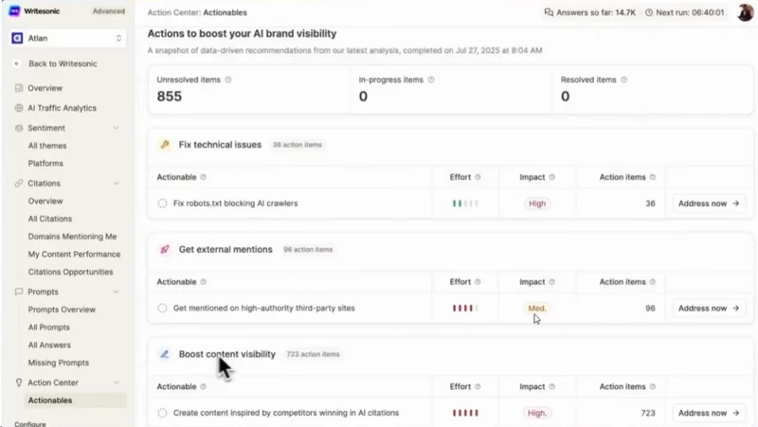Collapse the Sentiment section chevron
Viewport: 758px width, 427px height.
pos(116,128)
